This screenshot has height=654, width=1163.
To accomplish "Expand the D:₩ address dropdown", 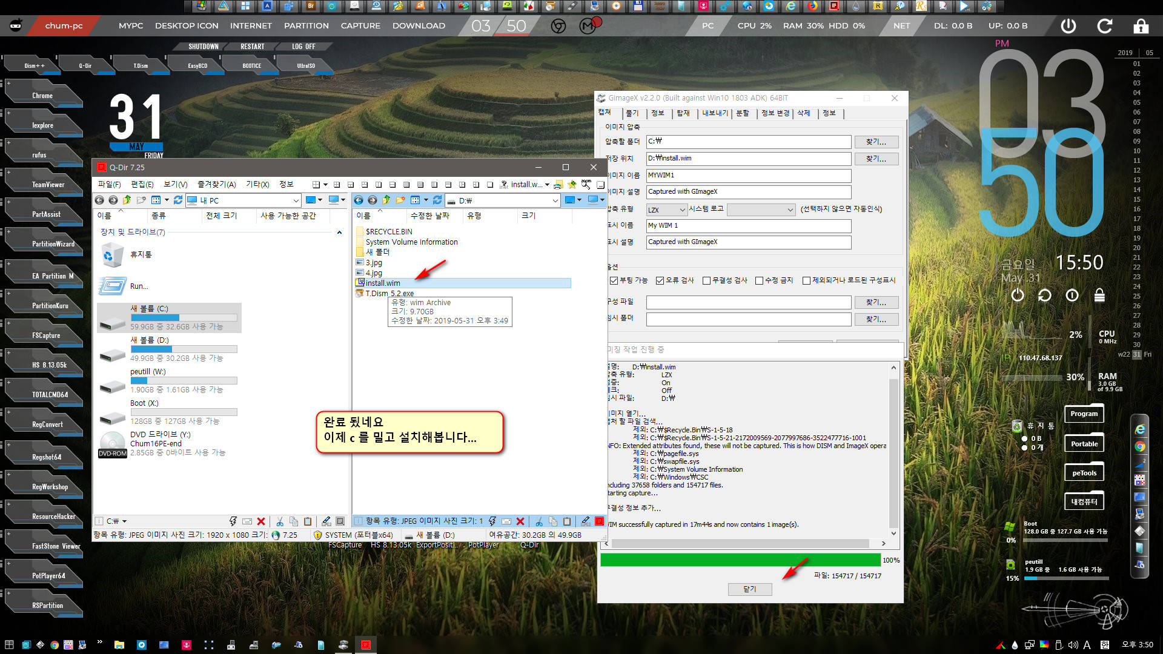I will click(555, 200).
